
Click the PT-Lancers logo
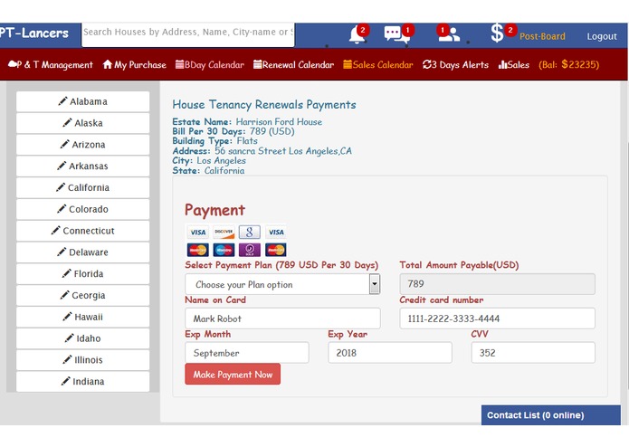[34, 33]
